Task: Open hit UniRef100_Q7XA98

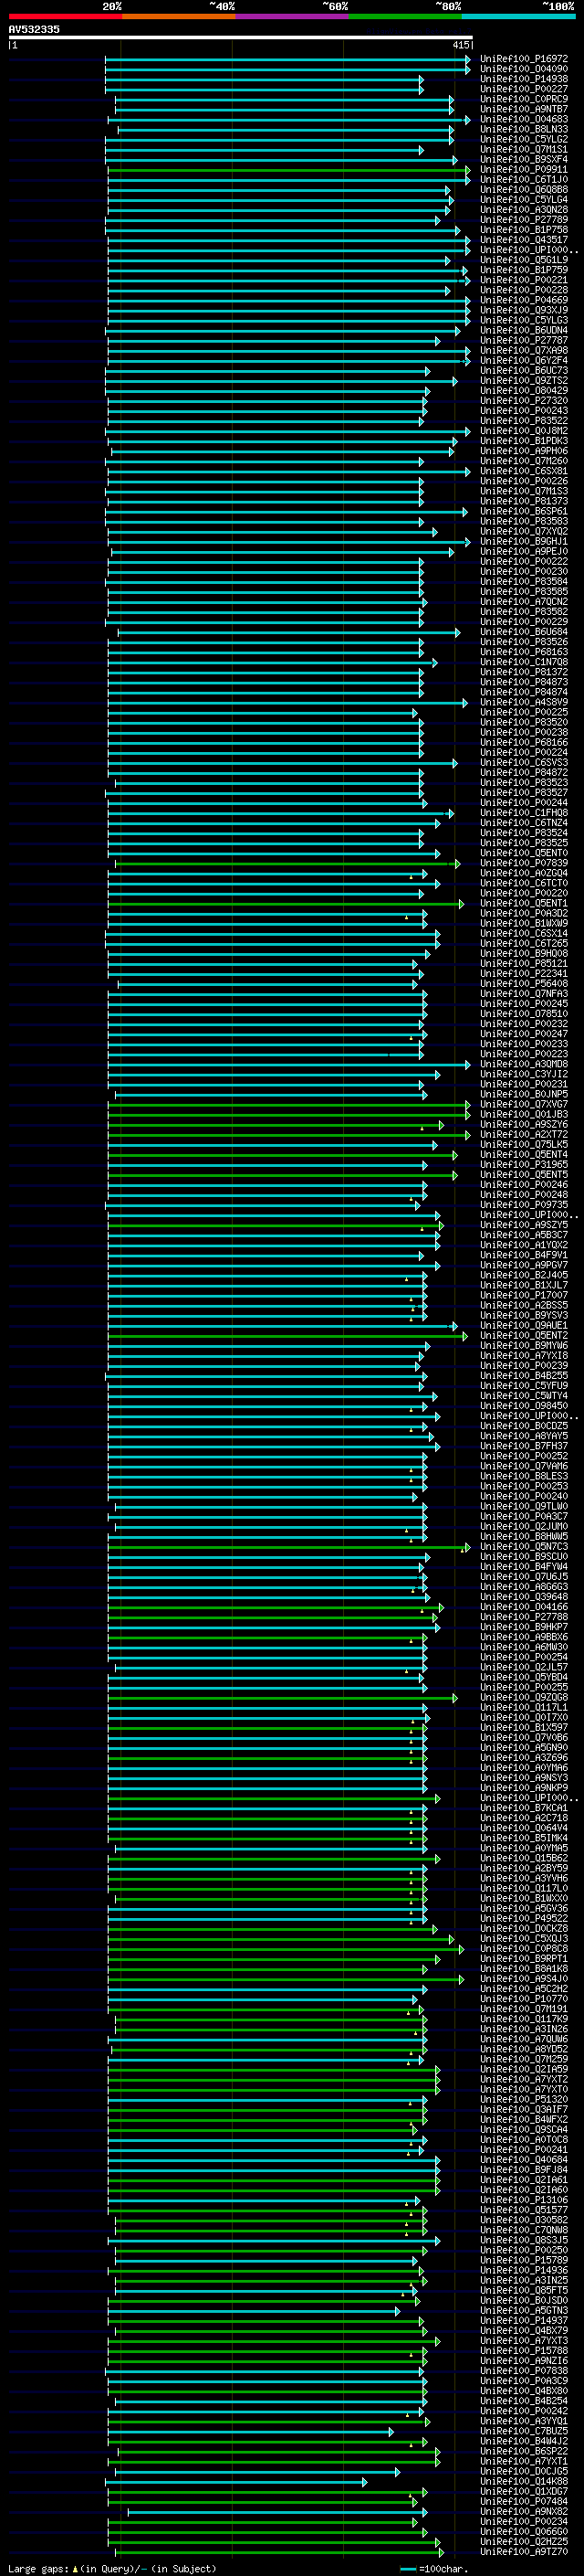Action: click(524, 350)
